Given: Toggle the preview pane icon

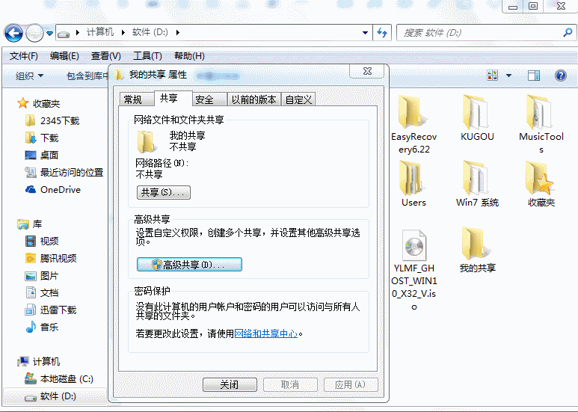Looking at the screenshot, I should point(534,76).
